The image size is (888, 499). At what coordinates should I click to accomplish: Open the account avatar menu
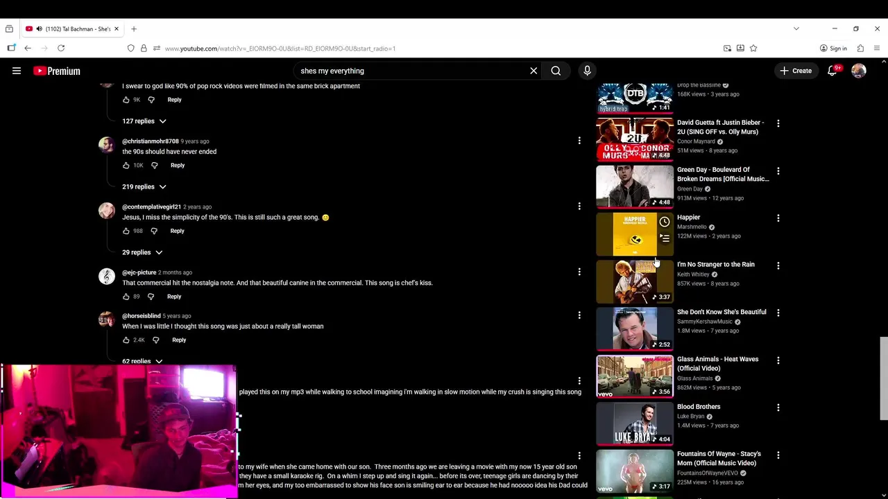(859, 71)
